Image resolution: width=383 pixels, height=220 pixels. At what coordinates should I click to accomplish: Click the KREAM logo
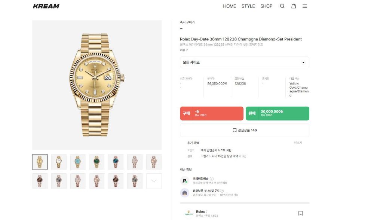[x=46, y=6]
